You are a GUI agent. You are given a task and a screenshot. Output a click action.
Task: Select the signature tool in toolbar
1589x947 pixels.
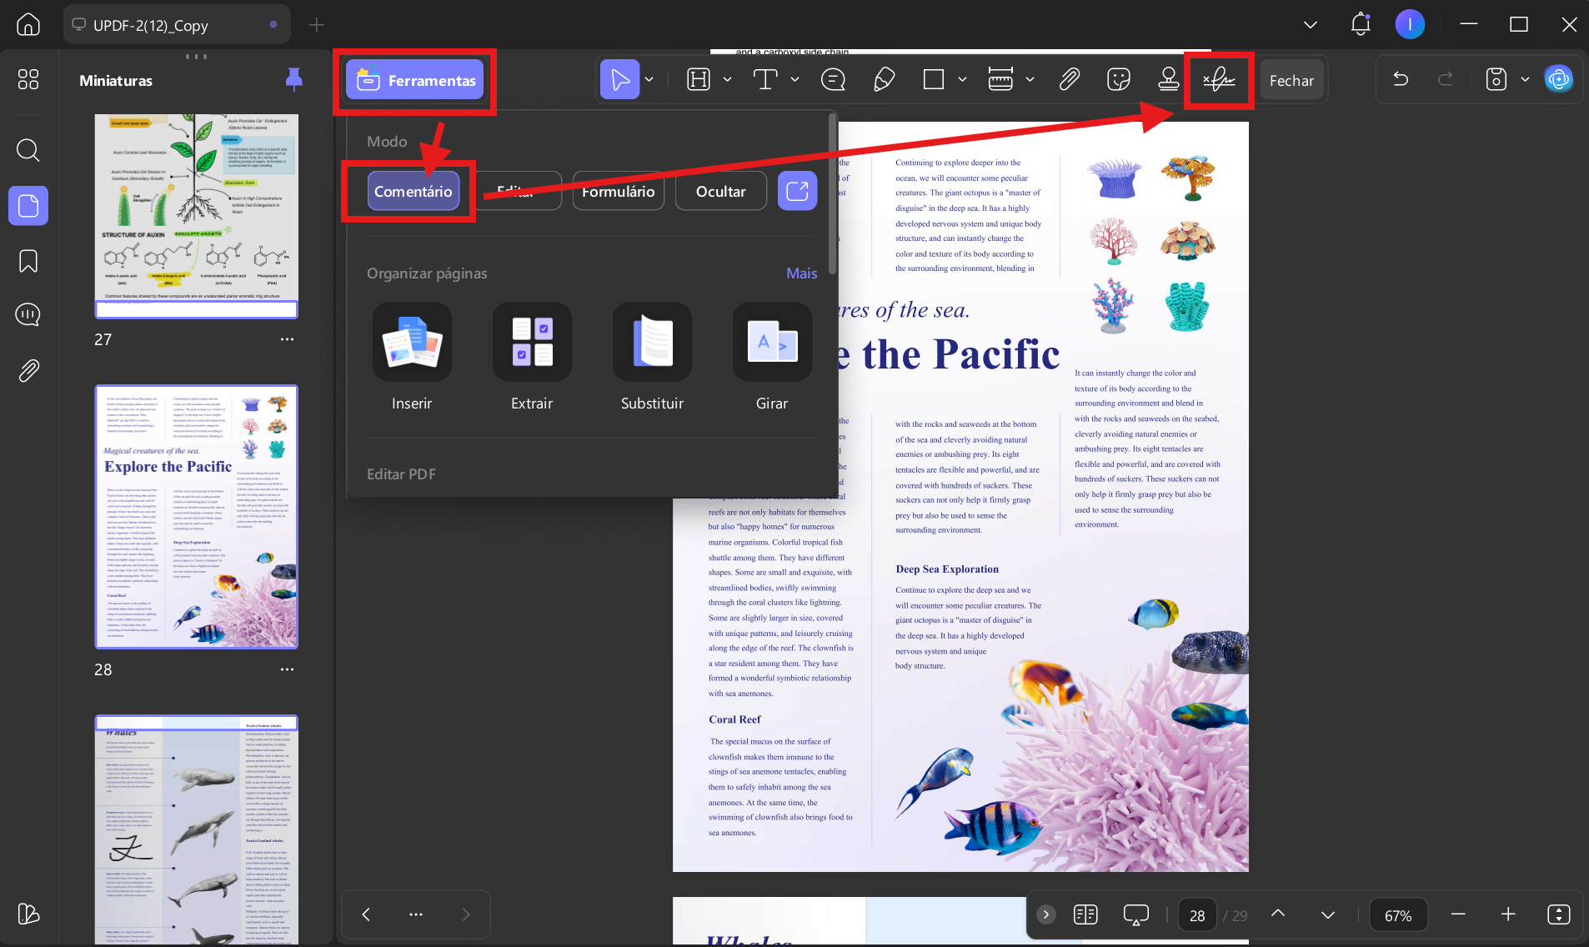tap(1219, 80)
